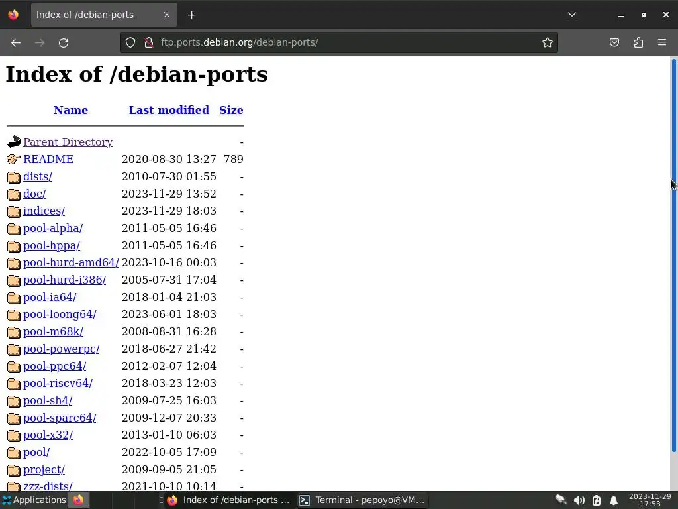Bookmark this page with the star icon
Image resolution: width=678 pixels, height=509 pixels.
coord(548,42)
